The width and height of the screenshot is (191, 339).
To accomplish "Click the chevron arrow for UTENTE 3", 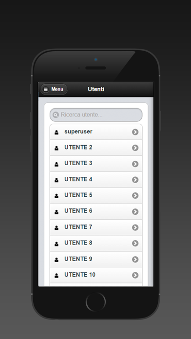I will coord(135,164).
